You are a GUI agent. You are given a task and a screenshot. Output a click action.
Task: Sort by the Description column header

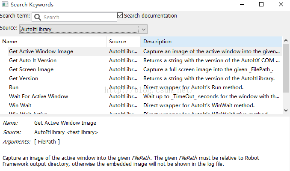[x=211, y=42]
